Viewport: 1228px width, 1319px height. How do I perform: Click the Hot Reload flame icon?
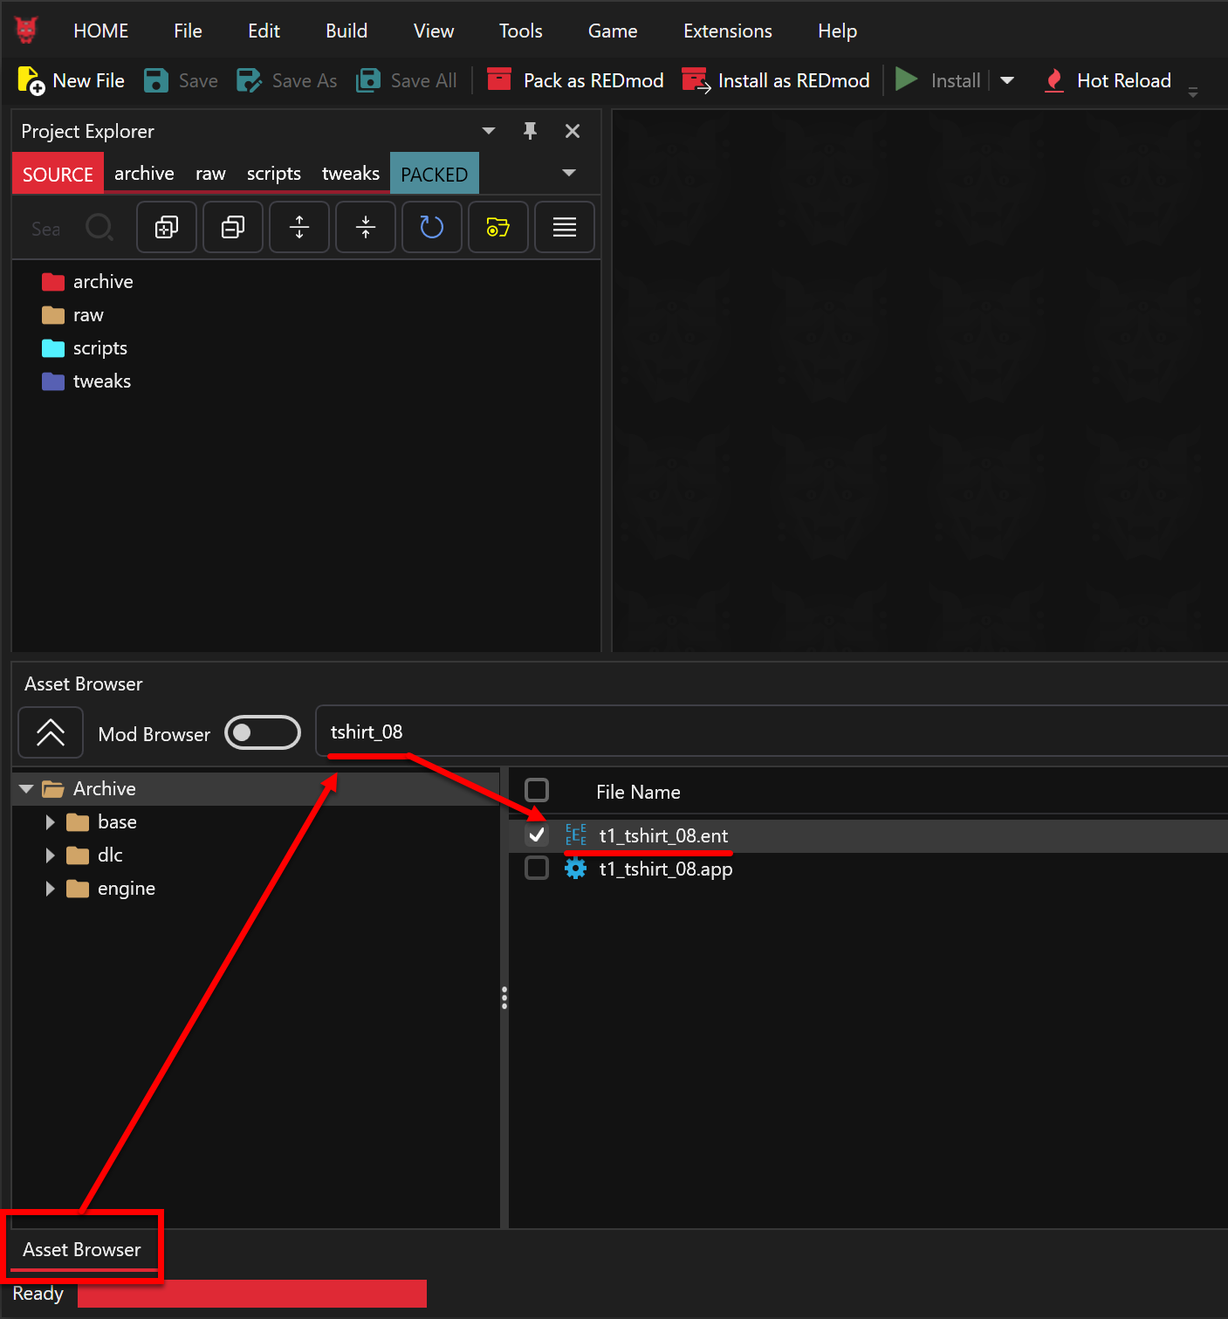pos(1054,80)
